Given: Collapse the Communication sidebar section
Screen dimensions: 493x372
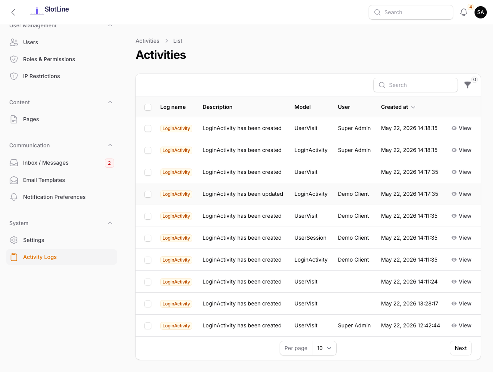Looking at the screenshot, I should pos(110,145).
